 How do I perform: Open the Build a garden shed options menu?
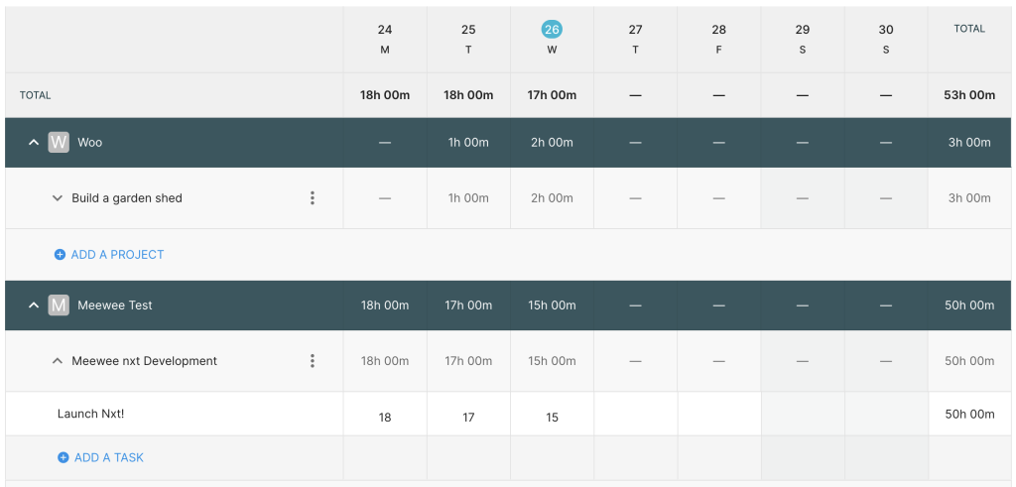coord(313,198)
